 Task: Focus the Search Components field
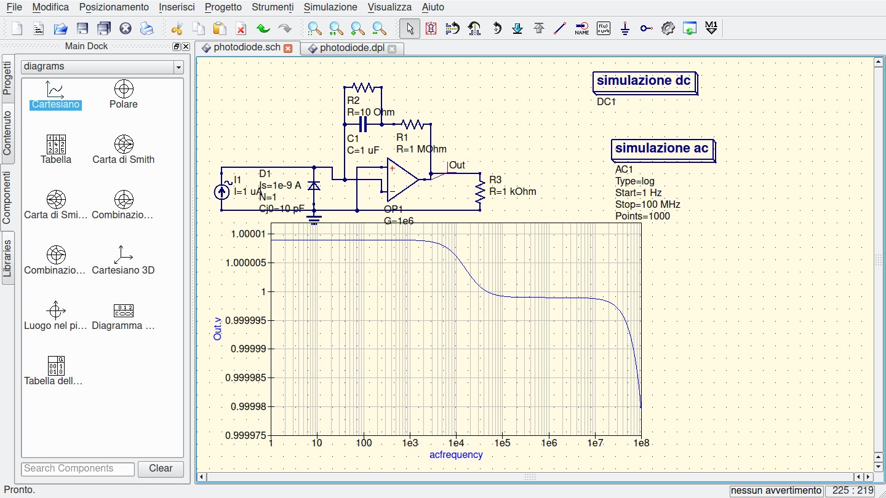tap(78, 468)
